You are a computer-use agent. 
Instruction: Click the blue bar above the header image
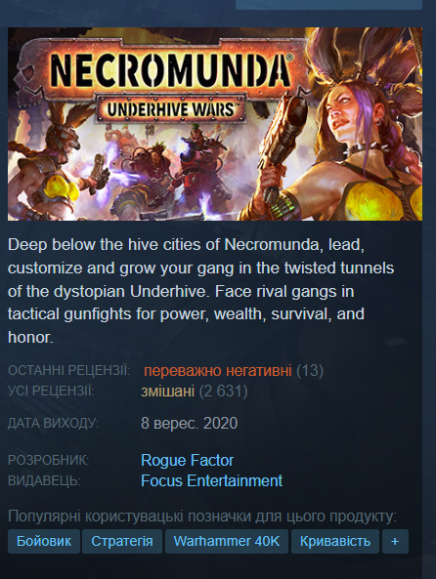(x=328, y=5)
